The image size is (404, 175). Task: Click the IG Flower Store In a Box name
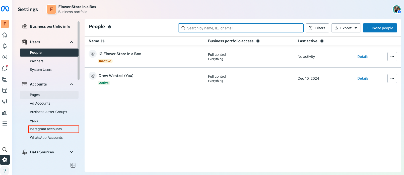click(x=120, y=54)
